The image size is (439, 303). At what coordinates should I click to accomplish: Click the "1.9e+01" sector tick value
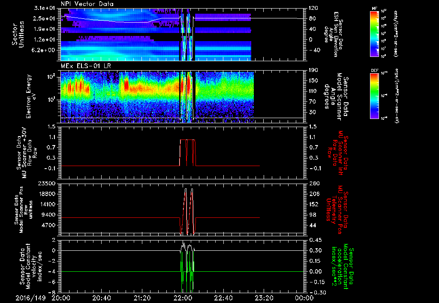(45, 29)
